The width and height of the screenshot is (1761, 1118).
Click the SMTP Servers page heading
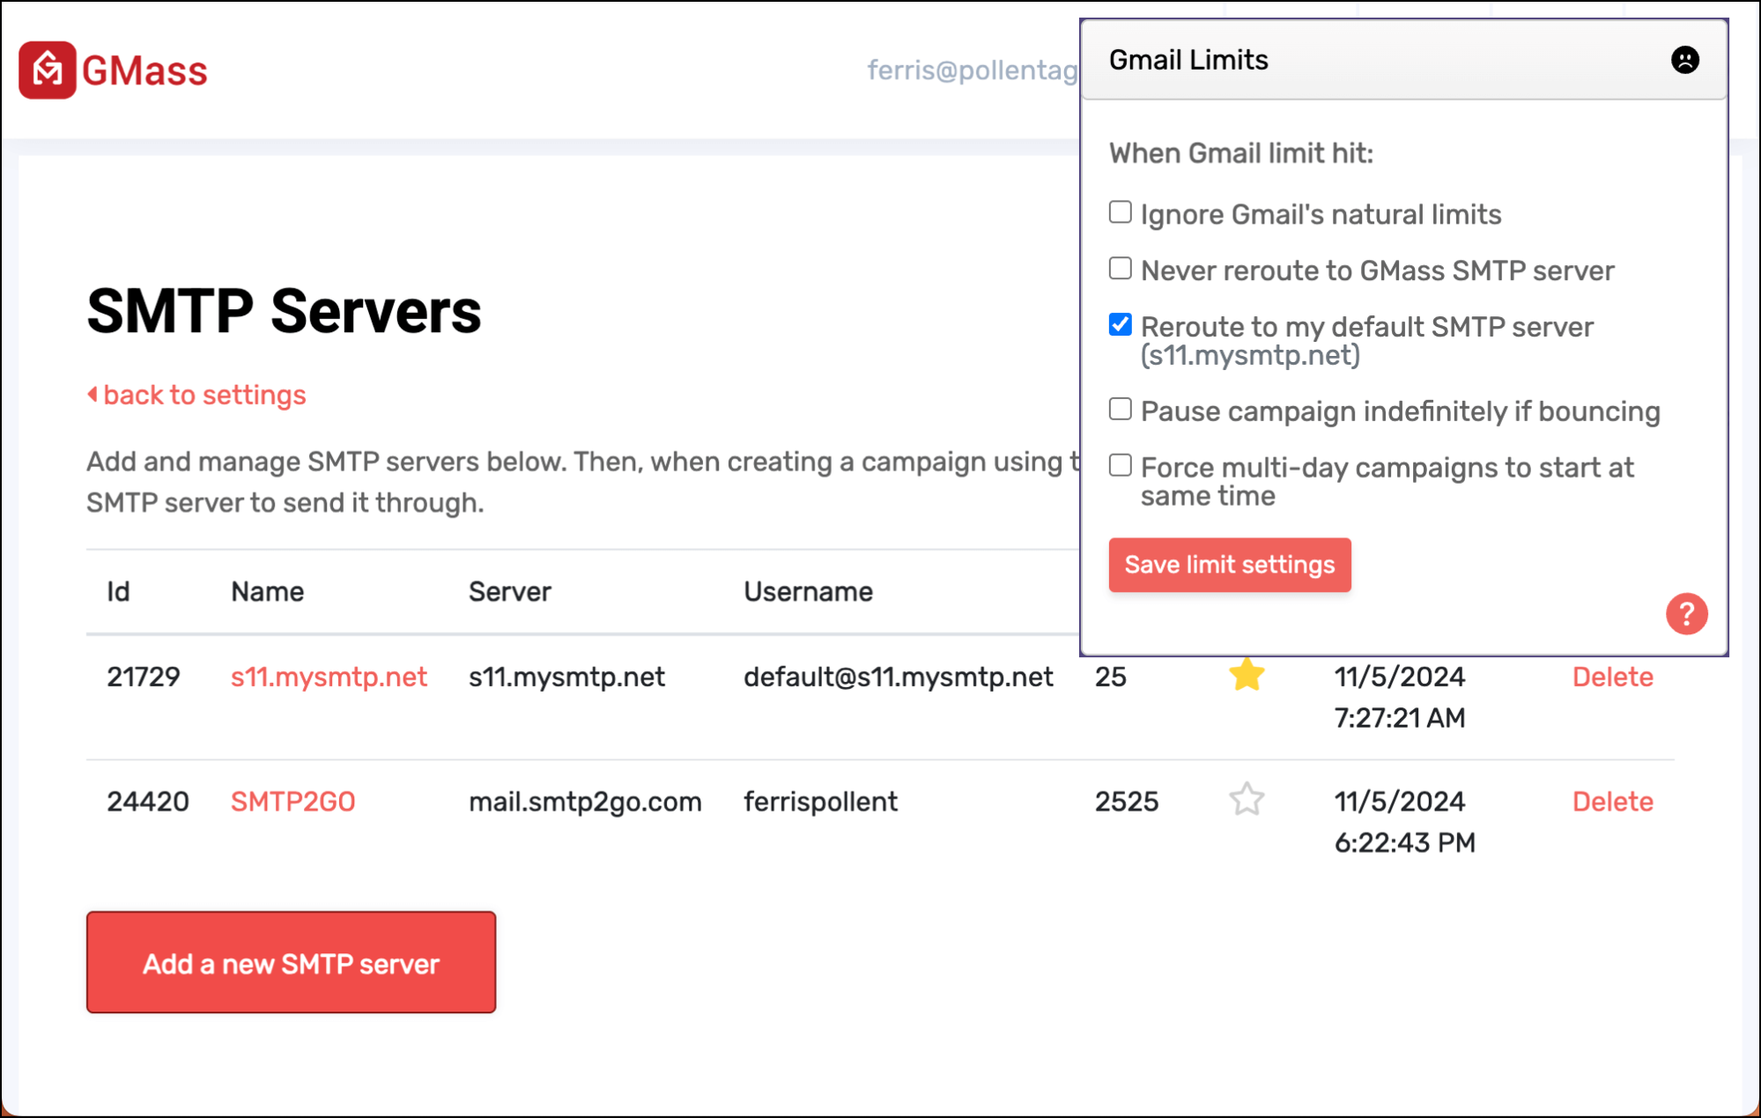pos(284,311)
